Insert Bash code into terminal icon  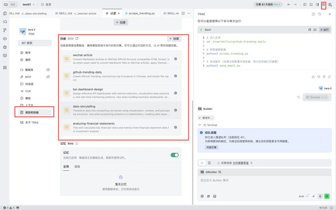pyautogui.click(x=315, y=30)
